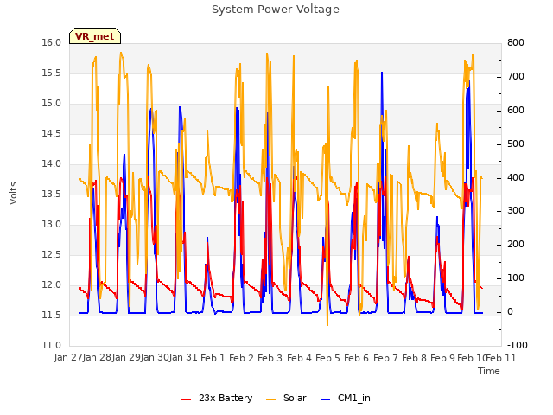Select the Feb 9 date tick label
The height and width of the screenshot is (415, 553).
pyautogui.click(x=442, y=358)
